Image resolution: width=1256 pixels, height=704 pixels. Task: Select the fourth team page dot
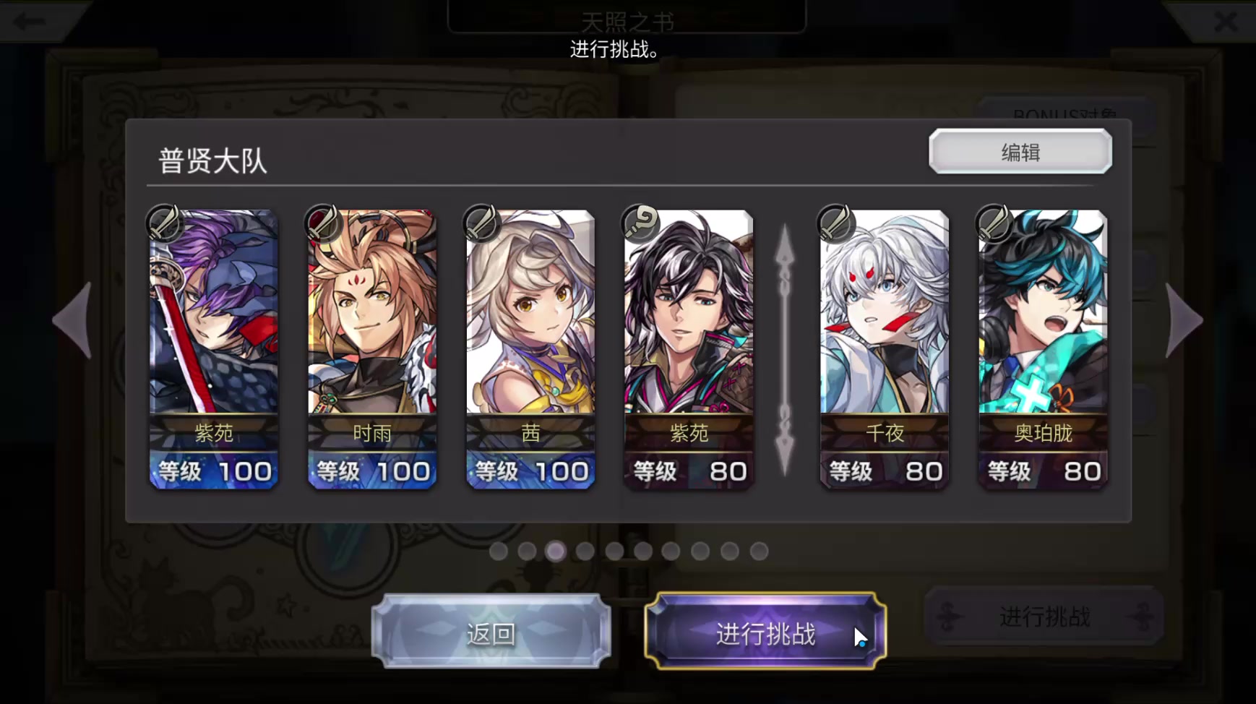585,551
